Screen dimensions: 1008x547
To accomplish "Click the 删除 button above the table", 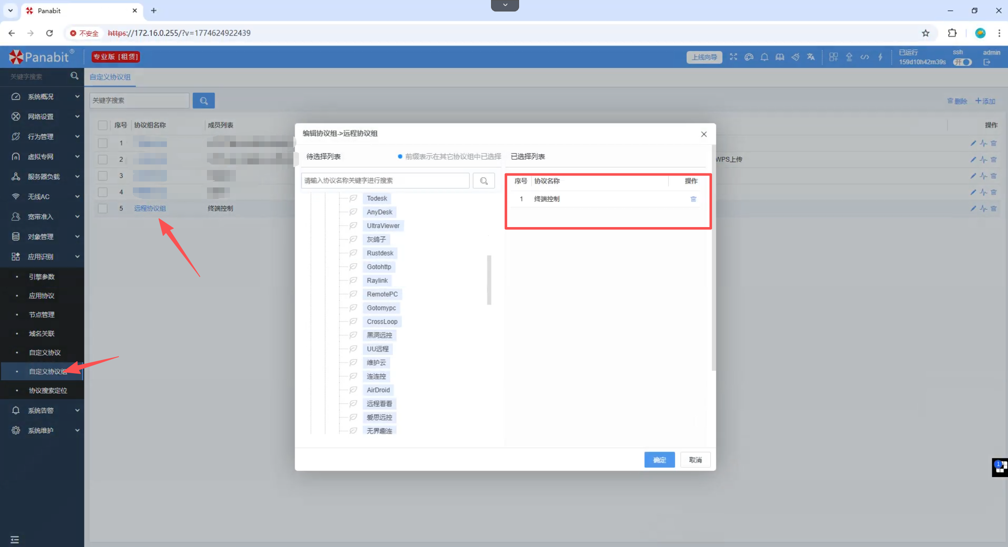I will pyautogui.click(x=957, y=101).
